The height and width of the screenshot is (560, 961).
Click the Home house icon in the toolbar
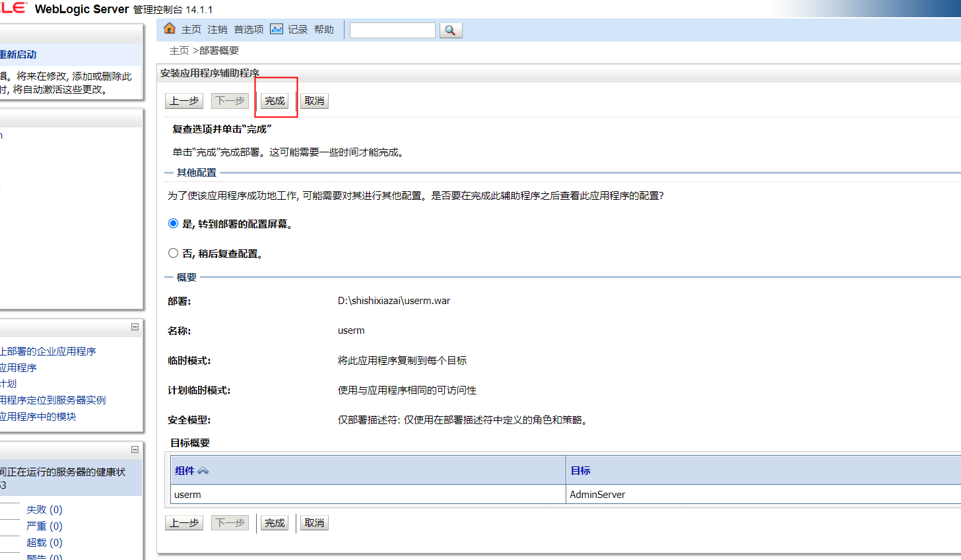pos(170,29)
